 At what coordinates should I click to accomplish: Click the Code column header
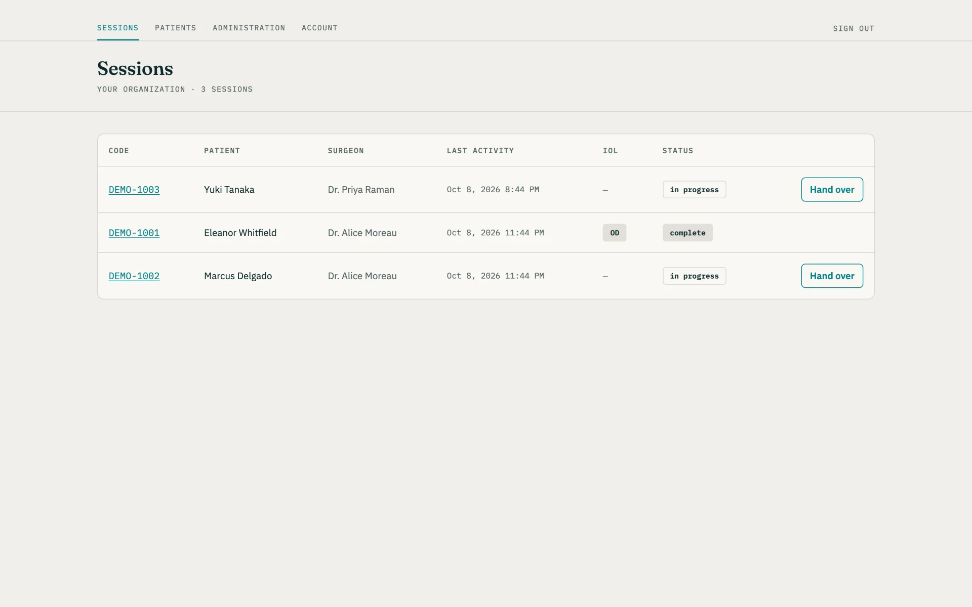point(119,151)
